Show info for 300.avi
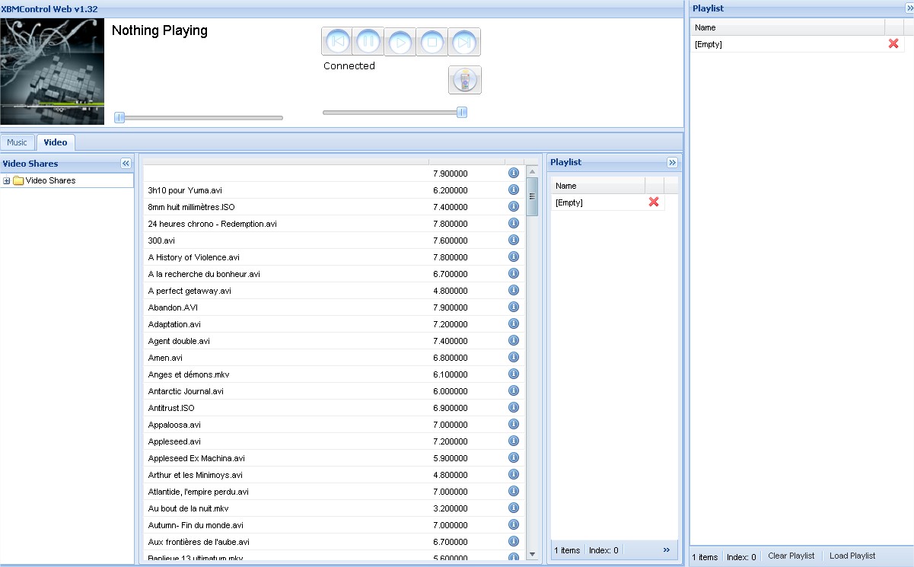 point(514,240)
